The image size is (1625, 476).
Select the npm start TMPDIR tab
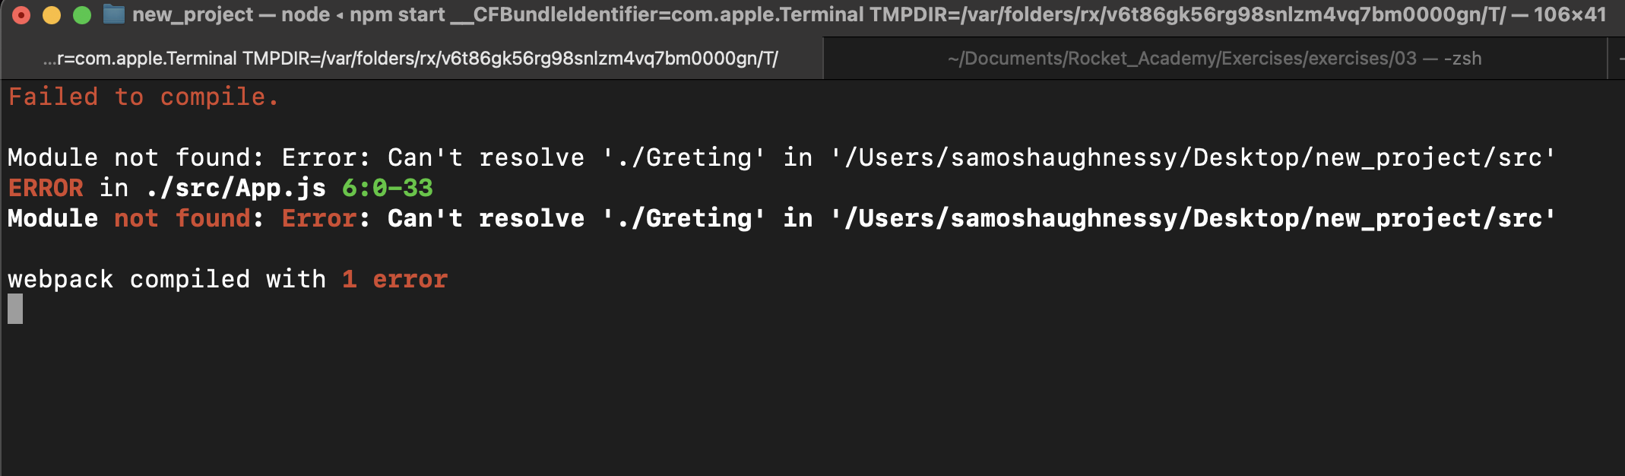click(410, 59)
